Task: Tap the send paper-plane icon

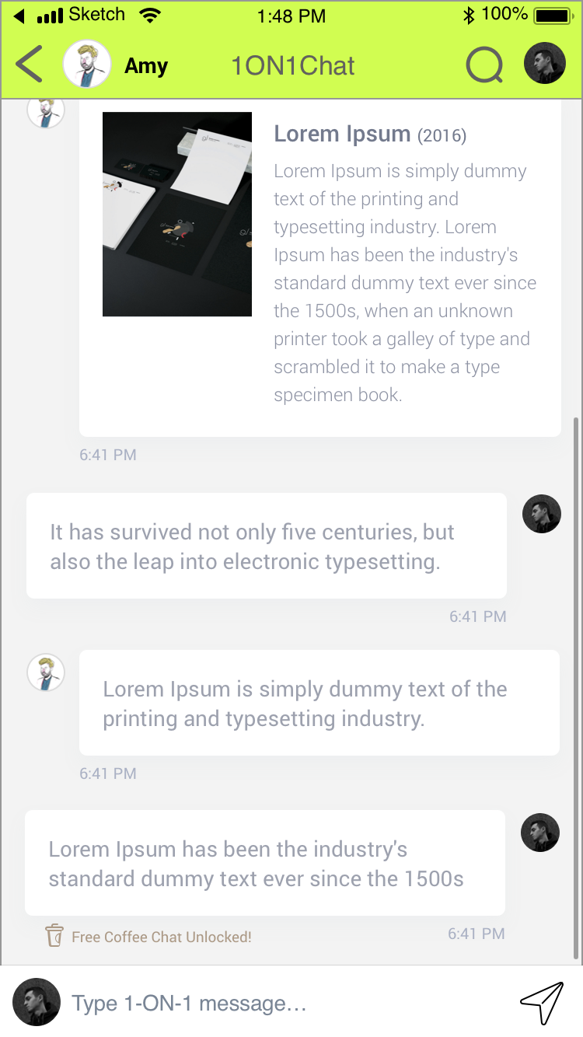Action: click(541, 1003)
